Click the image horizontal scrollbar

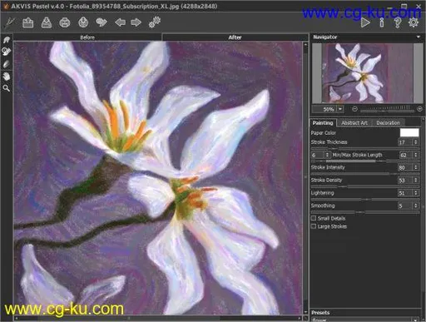[158, 318]
